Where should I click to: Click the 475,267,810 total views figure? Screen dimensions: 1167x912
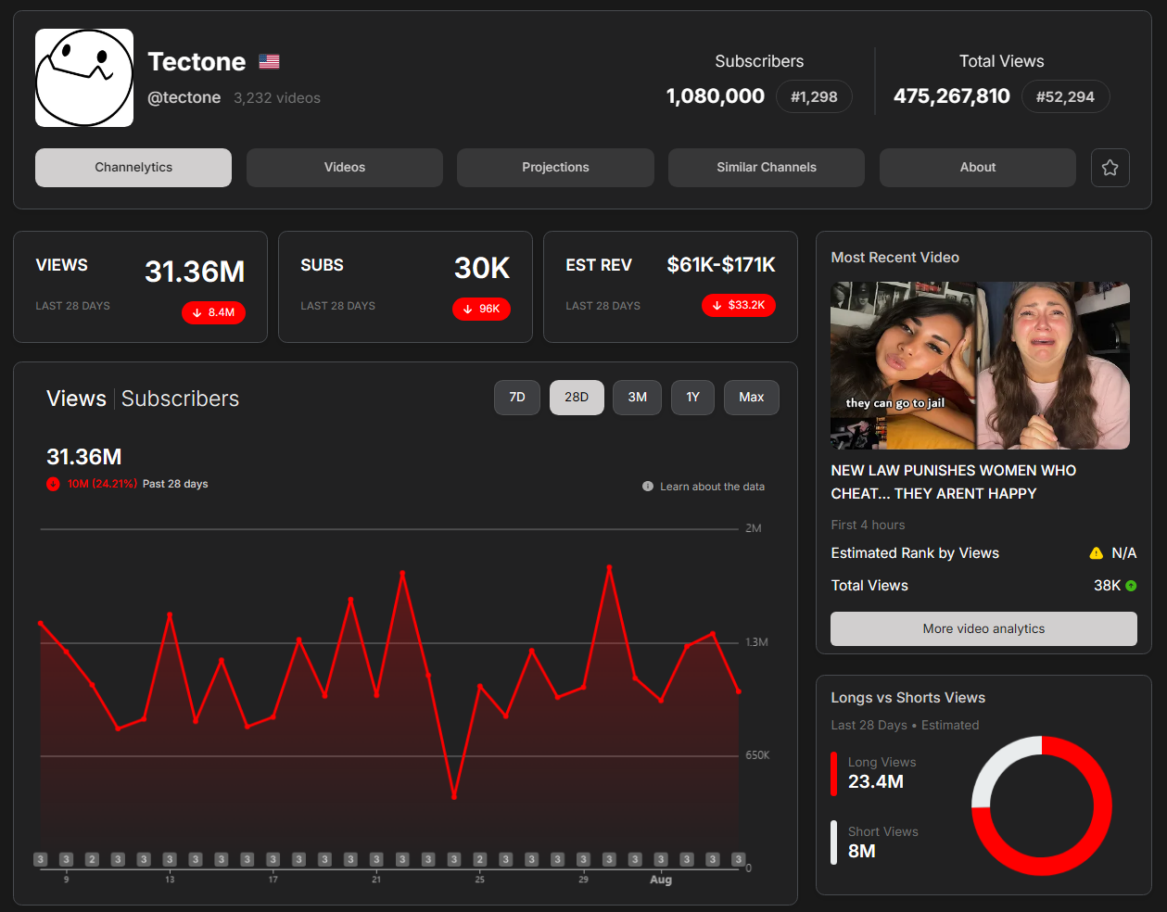[x=952, y=96]
